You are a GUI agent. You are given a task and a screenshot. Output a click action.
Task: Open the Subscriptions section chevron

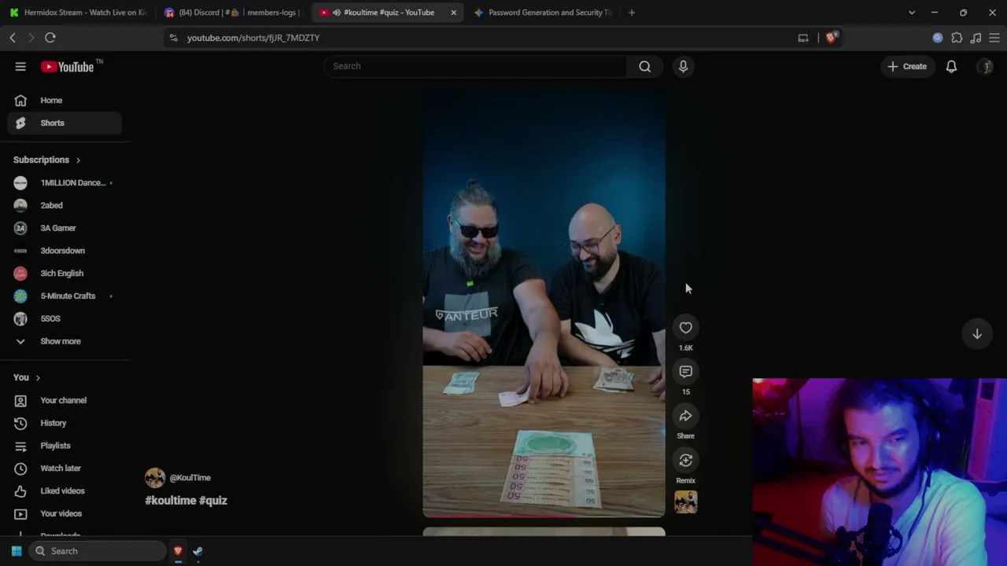[78, 160]
